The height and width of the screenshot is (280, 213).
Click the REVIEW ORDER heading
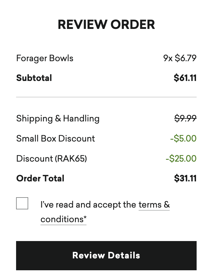coord(106,25)
